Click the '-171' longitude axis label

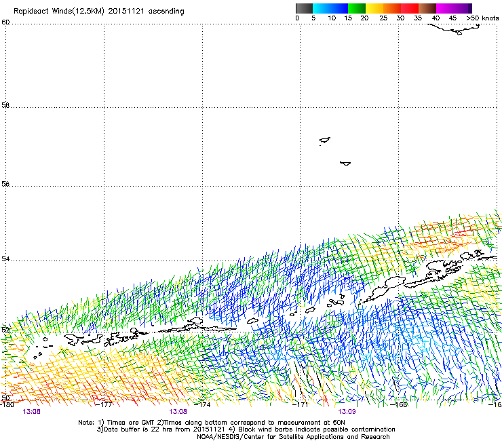coord(300,404)
